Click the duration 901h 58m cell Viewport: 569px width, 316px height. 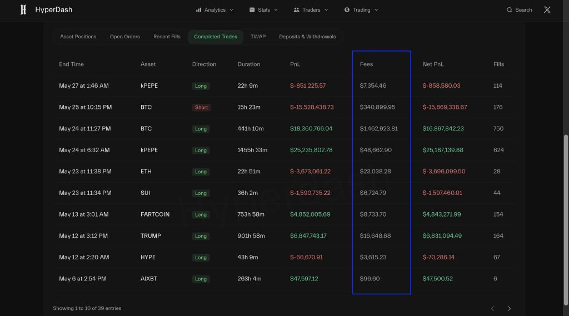point(251,236)
